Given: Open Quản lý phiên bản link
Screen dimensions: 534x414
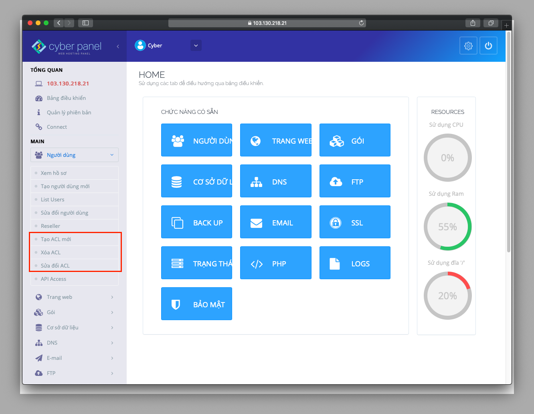Looking at the screenshot, I should pos(69,112).
